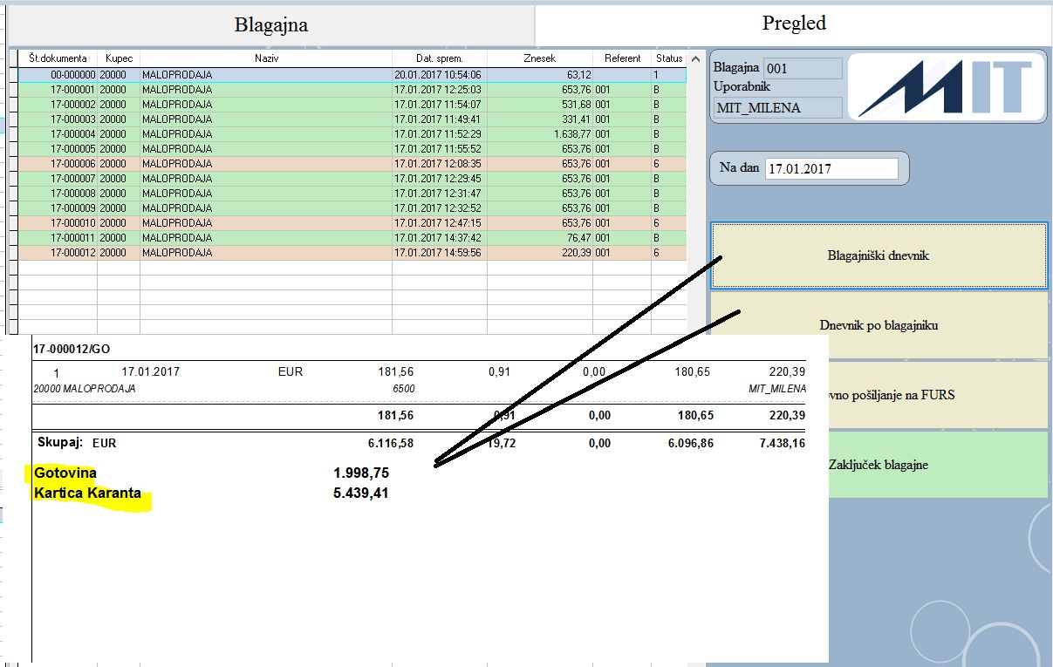Switch to the Blagajna tab
Viewport: 1053px width, 667px height.
point(271,24)
